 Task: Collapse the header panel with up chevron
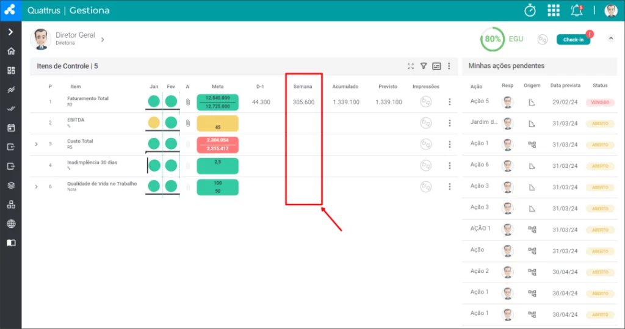click(x=610, y=38)
